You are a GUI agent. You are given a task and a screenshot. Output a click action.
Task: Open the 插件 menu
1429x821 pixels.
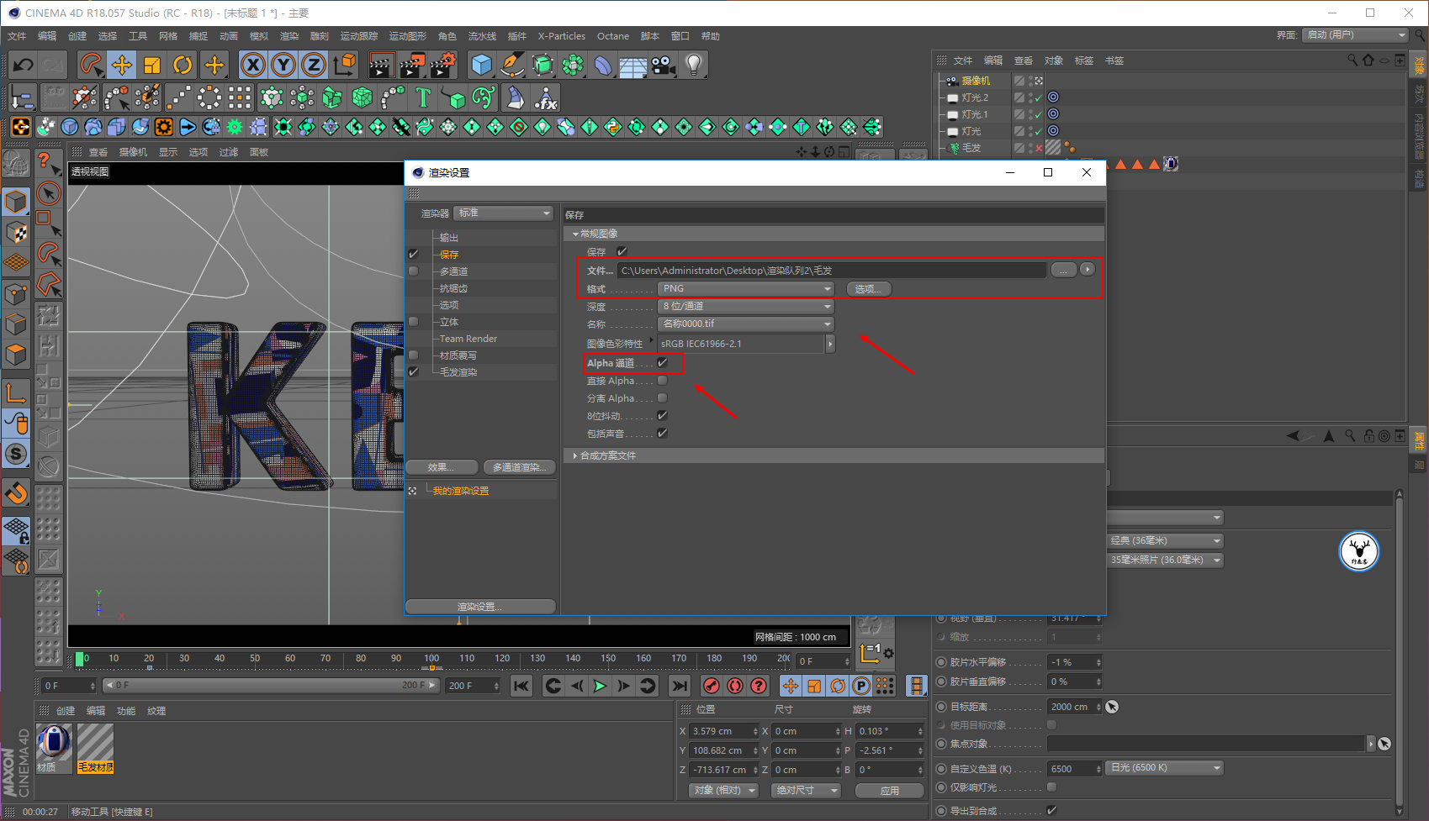(x=516, y=36)
